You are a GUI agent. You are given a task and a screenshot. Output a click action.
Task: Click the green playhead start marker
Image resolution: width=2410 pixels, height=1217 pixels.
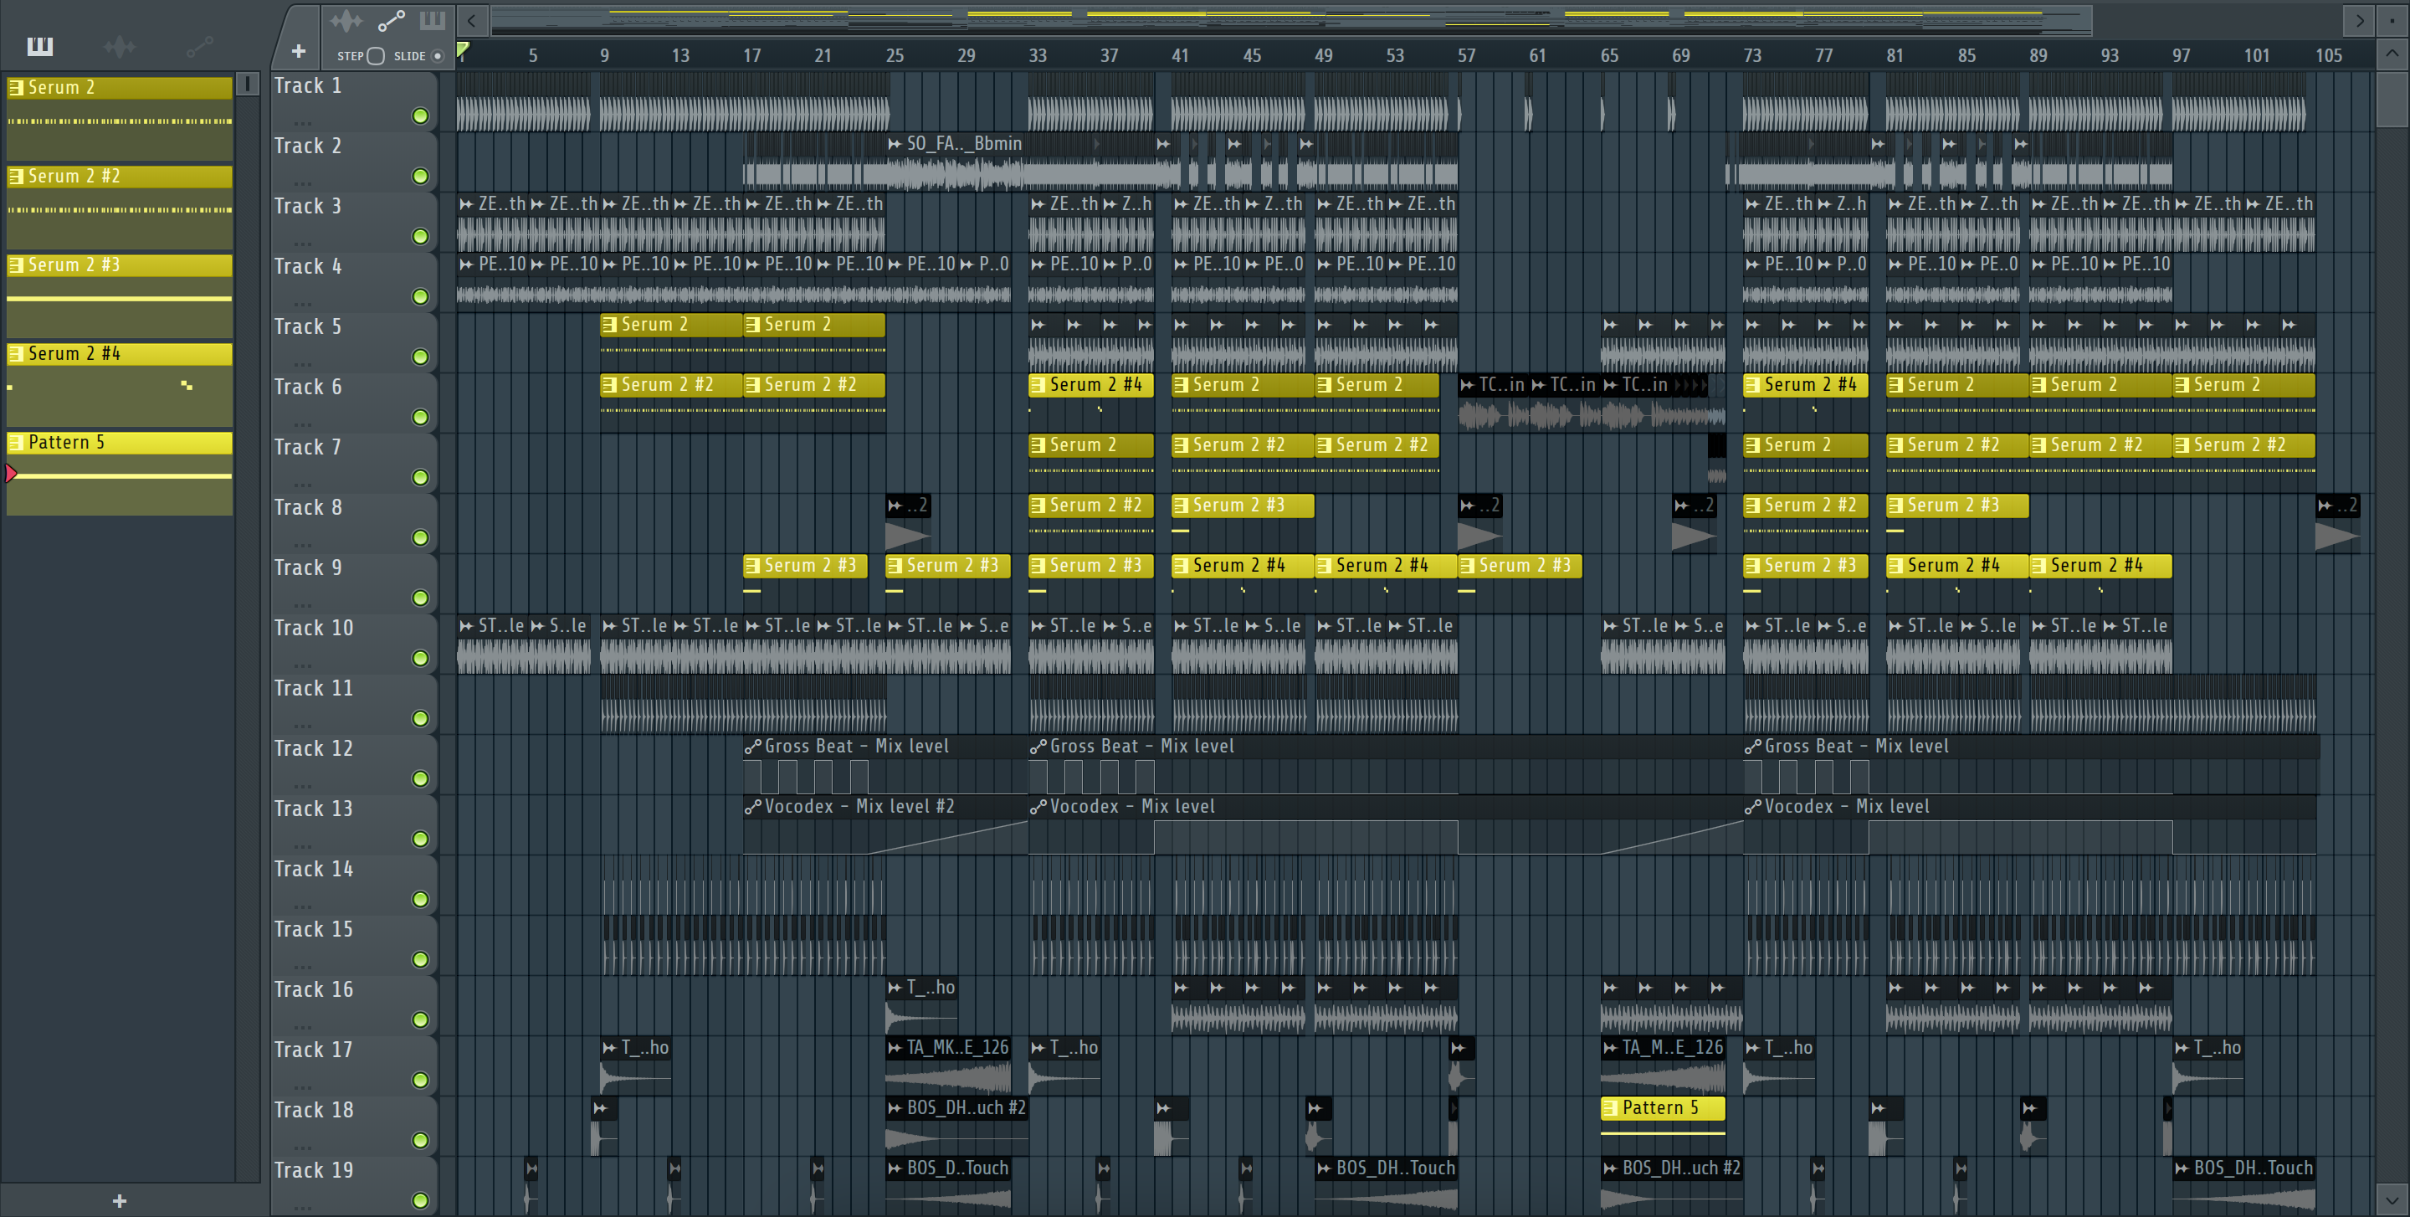point(462,49)
